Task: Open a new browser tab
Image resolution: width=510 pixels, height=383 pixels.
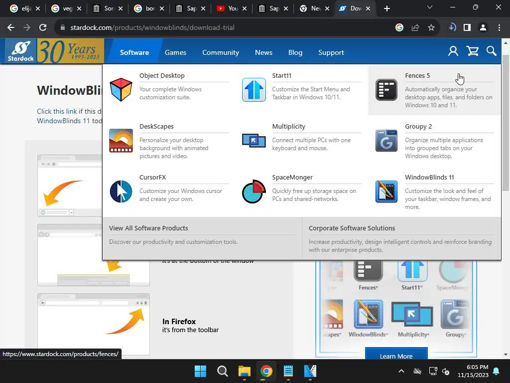Action: (386, 8)
